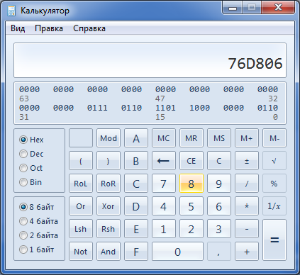Click the Not button
This screenshot has height=275, width=300.
pos(81,252)
